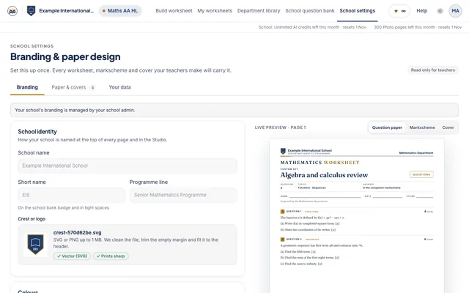The height and width of the screenshot is (293, 469).
Task: Select School settings in the nav
Action: [x=357, y=11]
